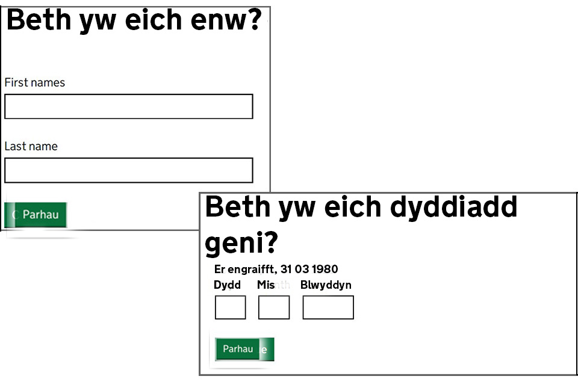
Task: Click the 'Er engraifft, 31 03 1980' hint
Action: point(276,269)
